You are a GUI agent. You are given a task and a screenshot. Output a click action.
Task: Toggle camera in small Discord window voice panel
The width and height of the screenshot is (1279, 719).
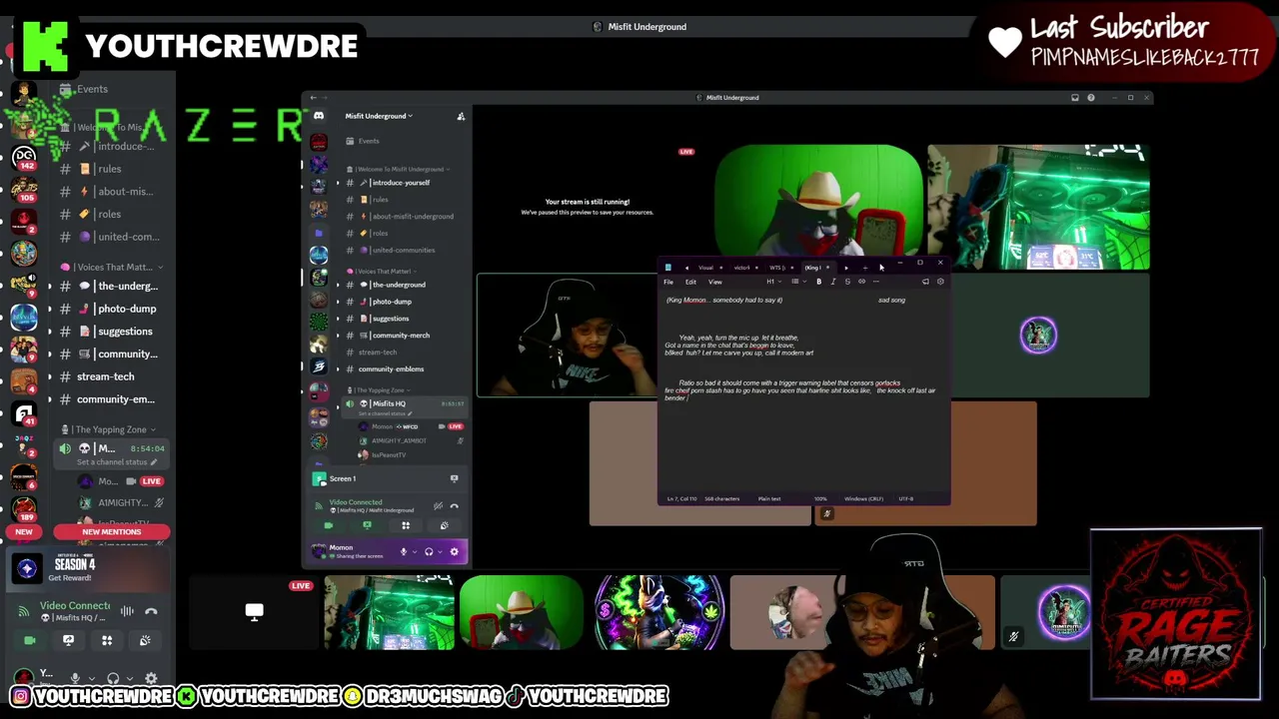pyautogui.click(x=328, y=525)
